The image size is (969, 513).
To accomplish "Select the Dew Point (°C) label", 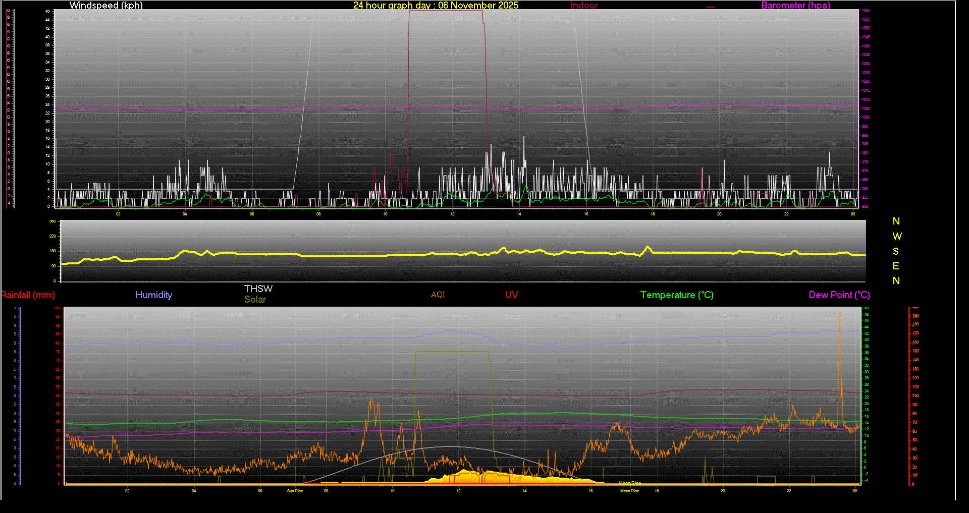I will click(x=839, y=295).
